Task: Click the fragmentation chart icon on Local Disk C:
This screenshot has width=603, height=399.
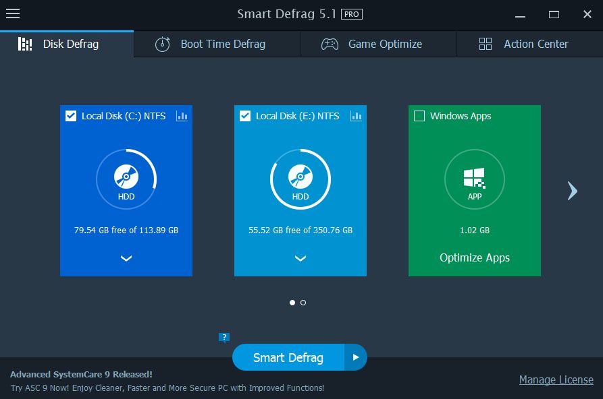Action: (181, 116)
